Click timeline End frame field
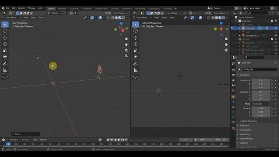Screen dimensions: 279x157 (x=221, y=140)
